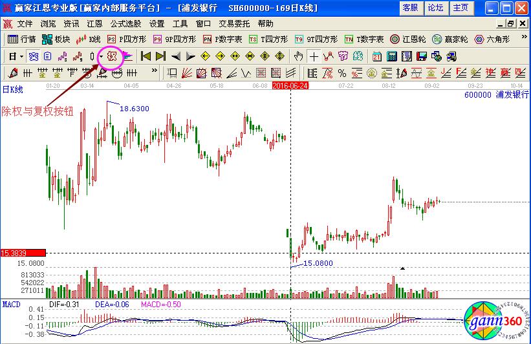Click the calculator icon in toolbar
531x344 pixels.
coord(391,56)
